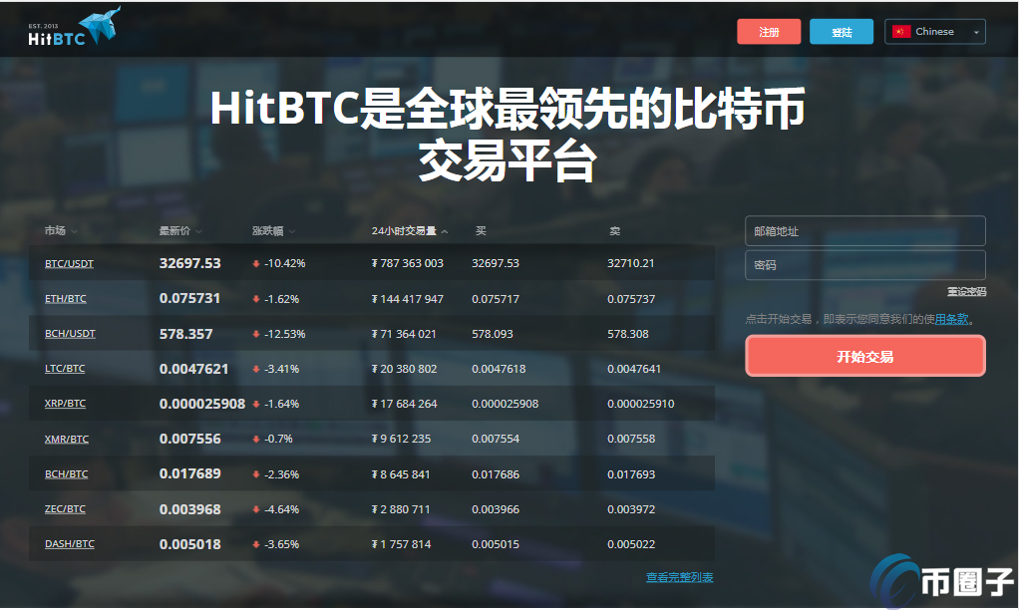
Task: Click the buy price 0.007554
Action: [x=496, y=440]
